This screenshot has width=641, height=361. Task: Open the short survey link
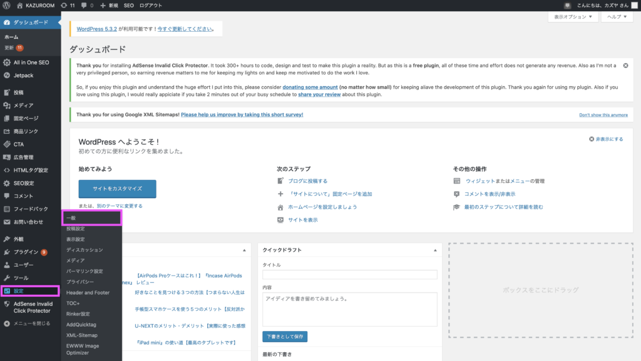pos(242,115)
